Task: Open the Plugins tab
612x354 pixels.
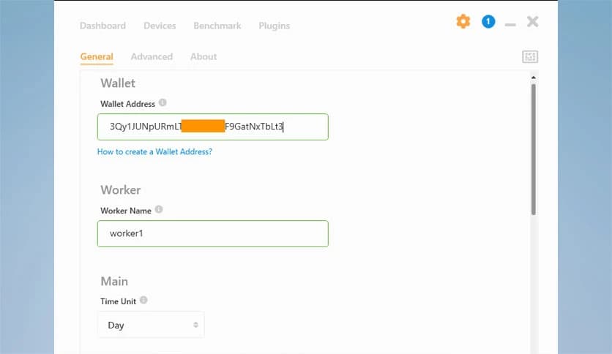Action: (274, 26)
